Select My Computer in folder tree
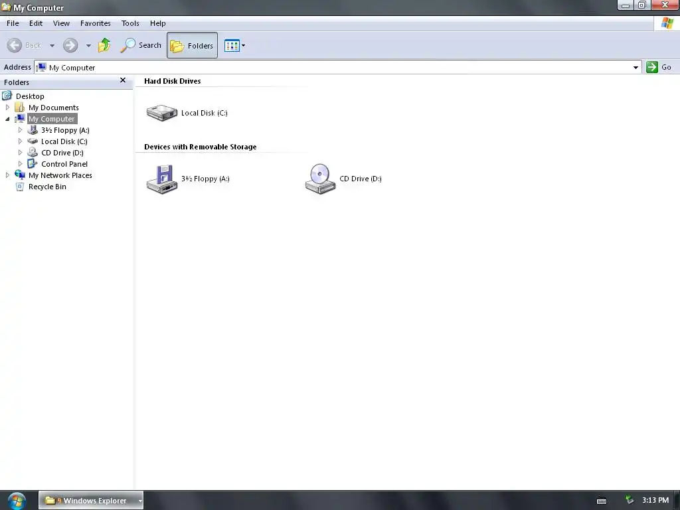 52,119
